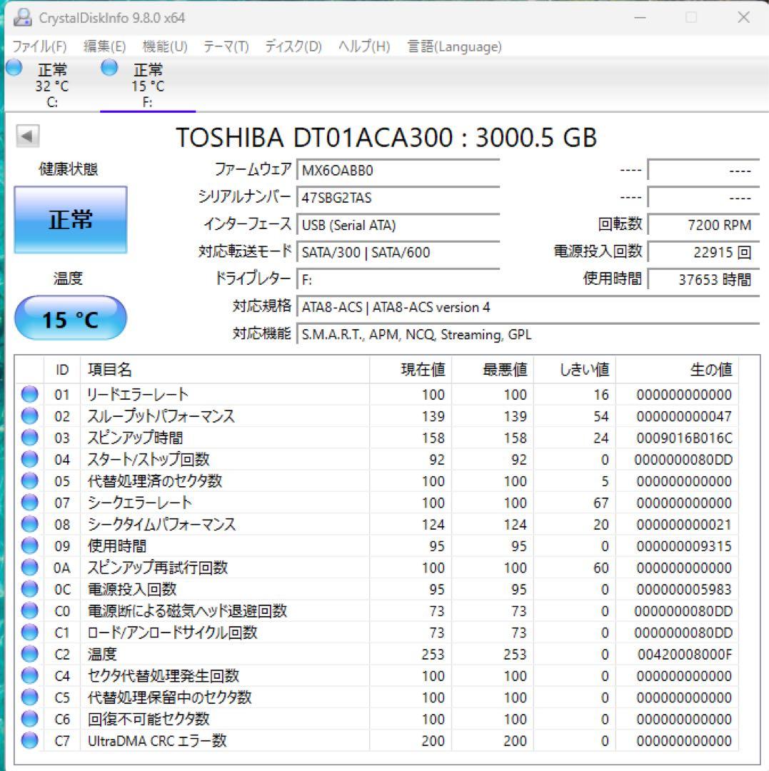
Task: Click raw value 0009016B016C in spin-up row
Action: coord(685,438)
